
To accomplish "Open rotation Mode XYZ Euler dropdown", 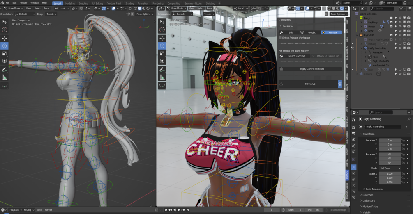I will [x=390, y=168].
